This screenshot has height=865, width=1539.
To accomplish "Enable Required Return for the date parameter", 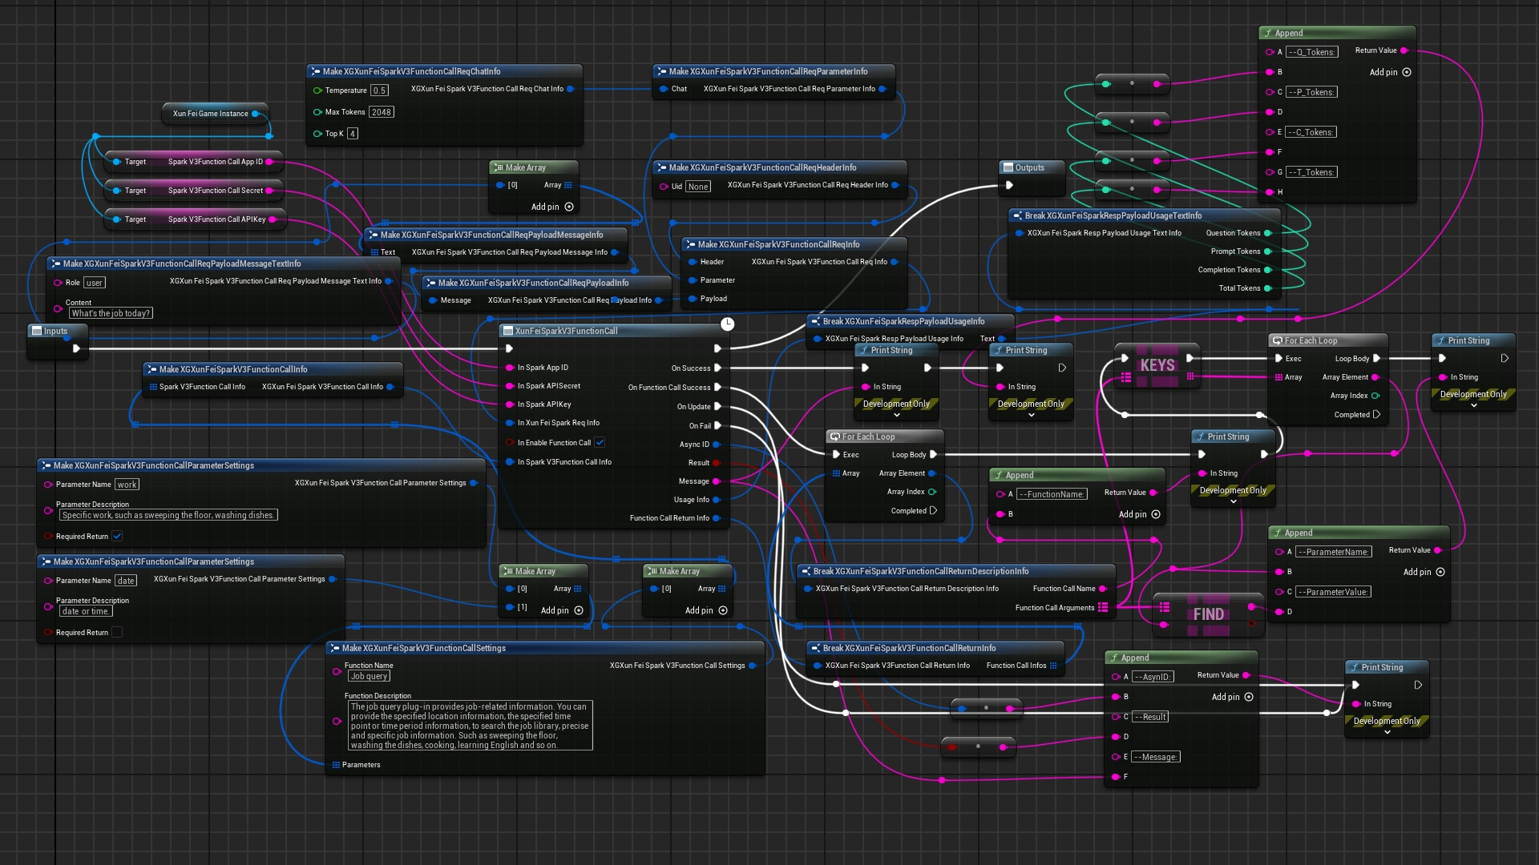I will (x=117, y=632).
